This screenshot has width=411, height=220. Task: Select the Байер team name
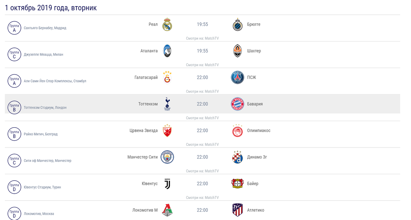[x=253, y=183]
